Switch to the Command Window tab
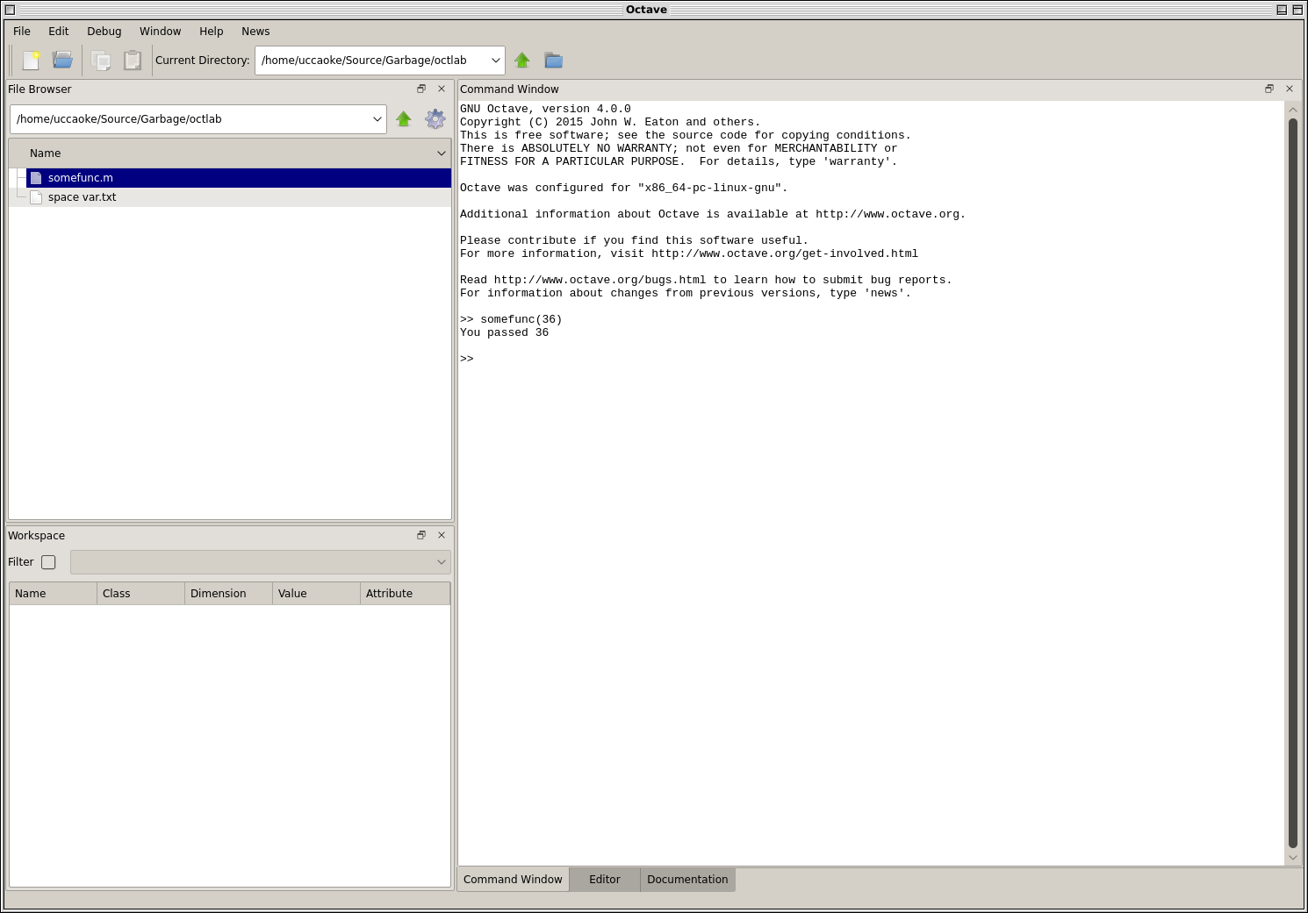 coord(513,880)
